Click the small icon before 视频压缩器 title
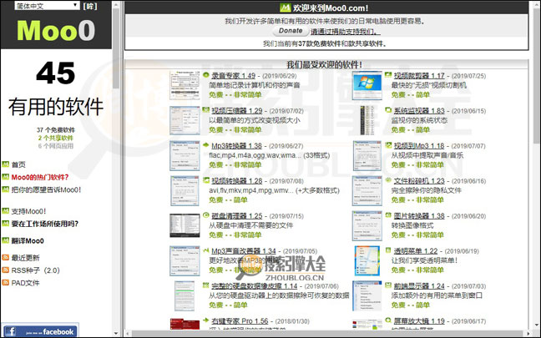Viewport: 541px width, 338px height. [x=206, y=110]
